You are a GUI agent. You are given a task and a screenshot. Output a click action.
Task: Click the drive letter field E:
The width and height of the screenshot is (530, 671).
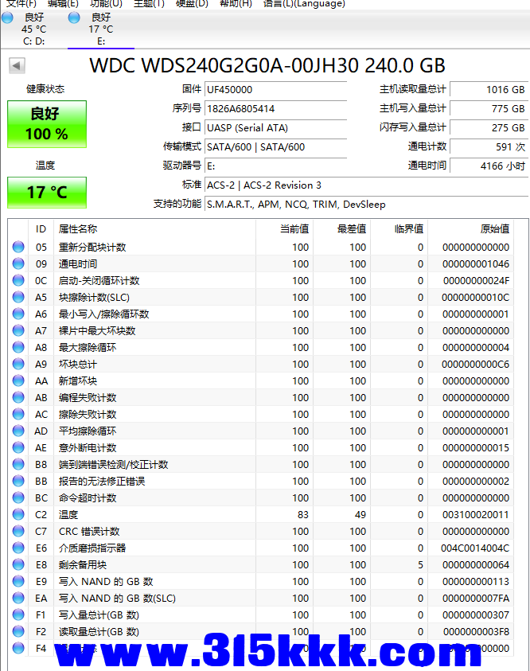275,166
